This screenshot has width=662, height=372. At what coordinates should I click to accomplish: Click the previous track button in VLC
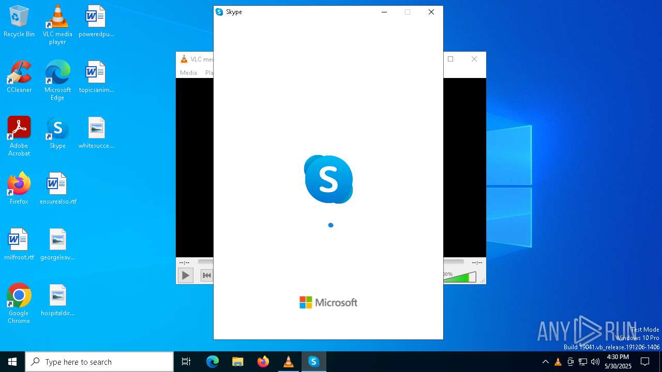206,275
